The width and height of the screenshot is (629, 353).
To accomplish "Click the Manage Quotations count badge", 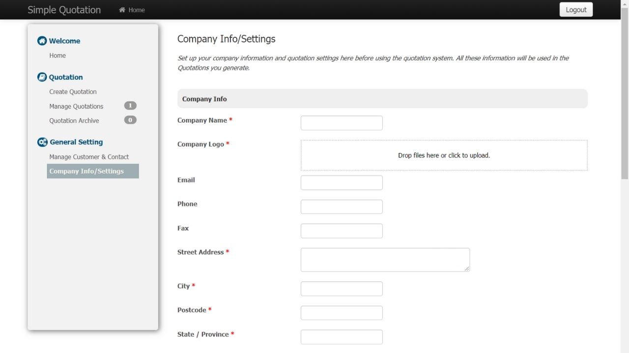I will point(130,106).
